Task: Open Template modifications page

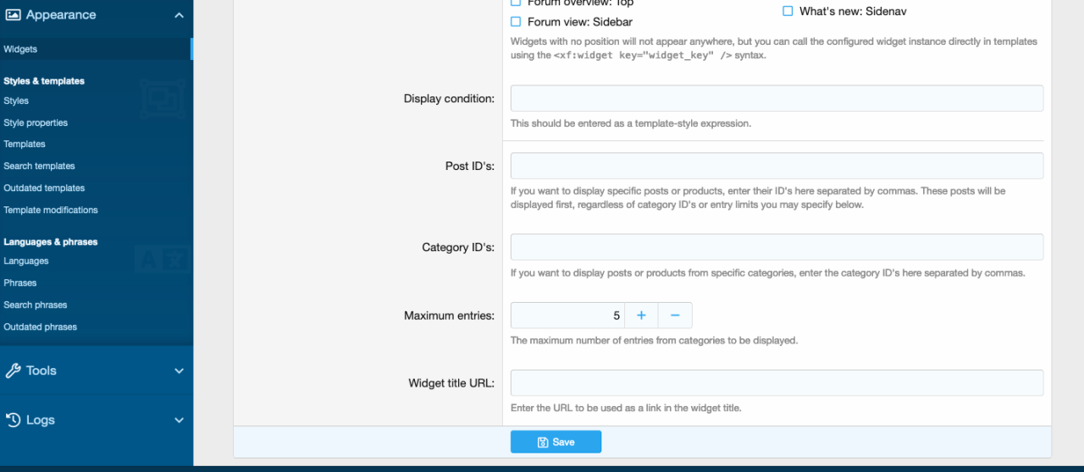Action: coord(51,210)
